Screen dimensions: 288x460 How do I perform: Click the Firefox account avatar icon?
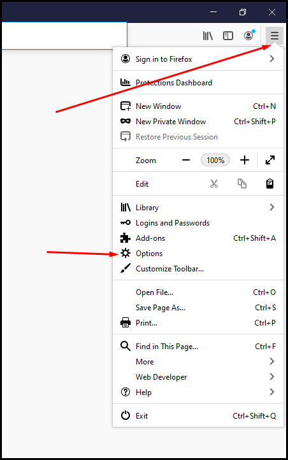click(248, 36)
